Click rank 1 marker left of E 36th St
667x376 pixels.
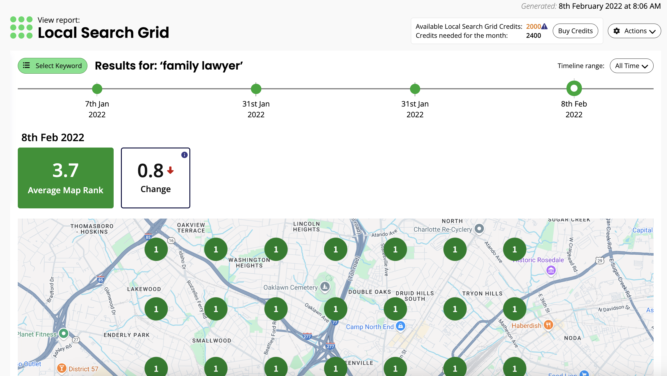point(515,309)
